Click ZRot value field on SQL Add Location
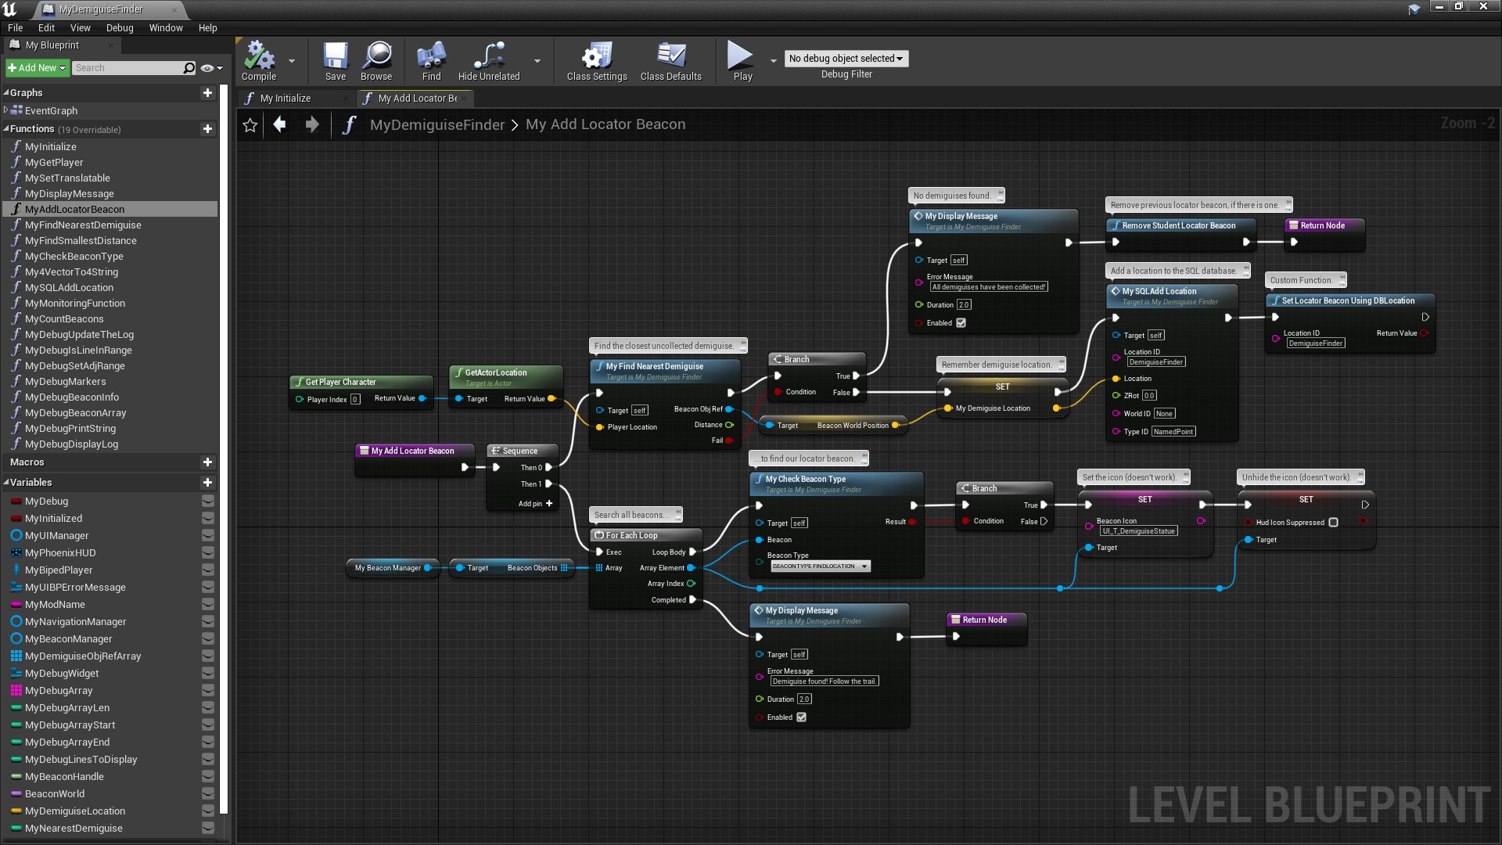The height and width of the screenshot is (845, 1502). 1149,396
